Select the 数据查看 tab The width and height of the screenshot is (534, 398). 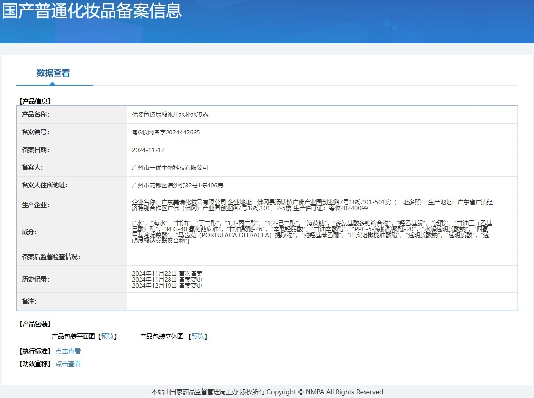pyautogui.click(x=53, y=73)
